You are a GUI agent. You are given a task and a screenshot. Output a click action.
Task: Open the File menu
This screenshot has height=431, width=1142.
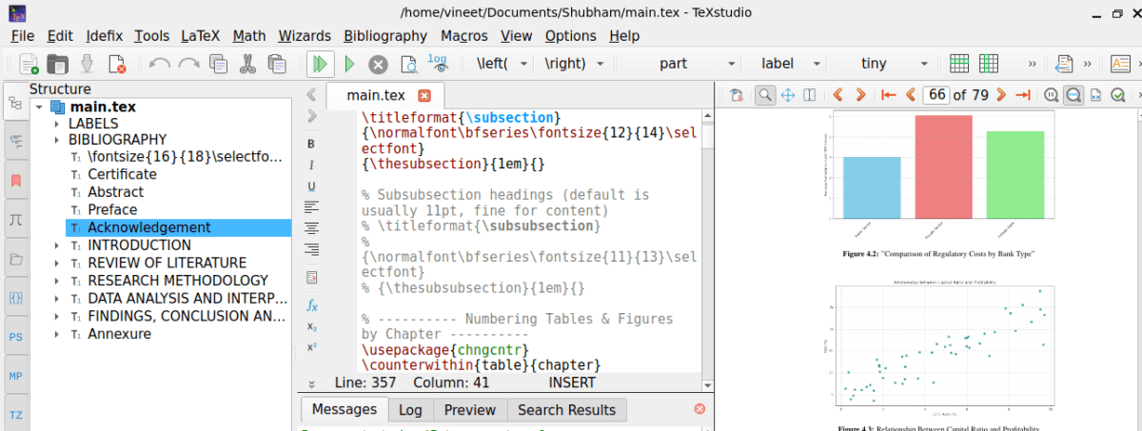tap(23, 36)
